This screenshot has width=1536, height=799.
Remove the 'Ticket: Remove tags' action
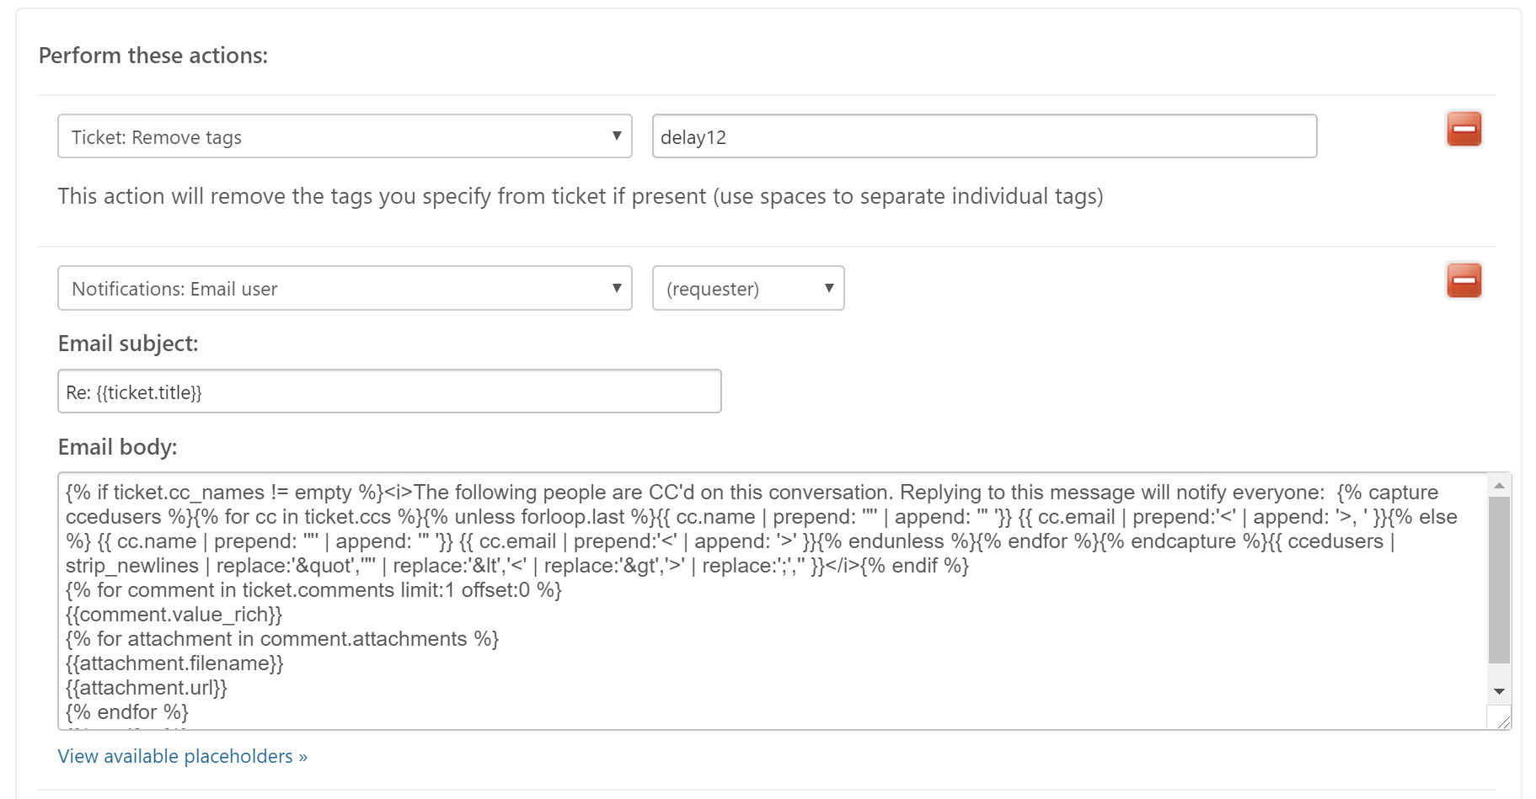tap(1464, 129)
